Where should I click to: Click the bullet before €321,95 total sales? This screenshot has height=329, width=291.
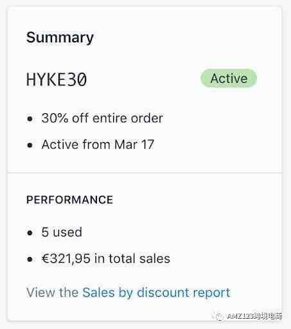(x=30, y=259)
